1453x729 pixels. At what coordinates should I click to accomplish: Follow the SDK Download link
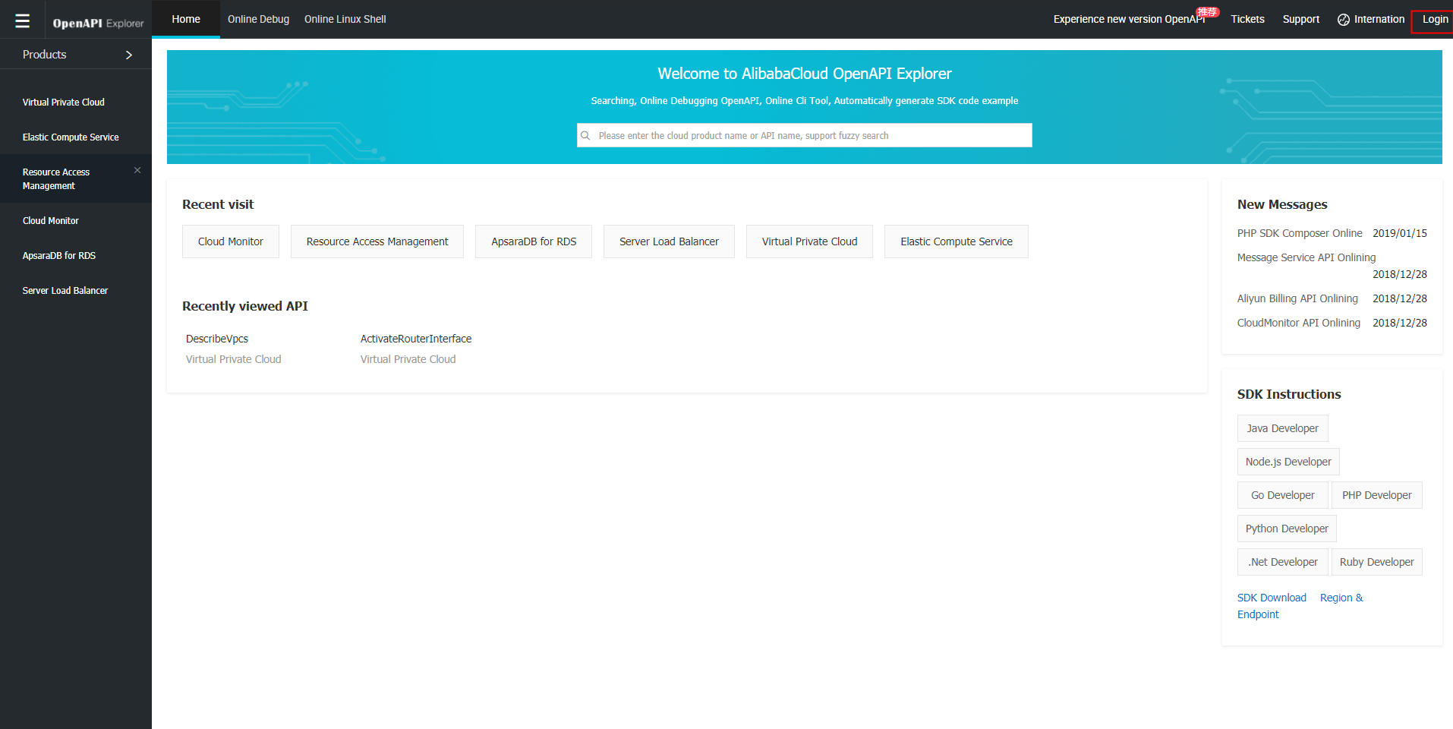click(x=1272, y=598)
